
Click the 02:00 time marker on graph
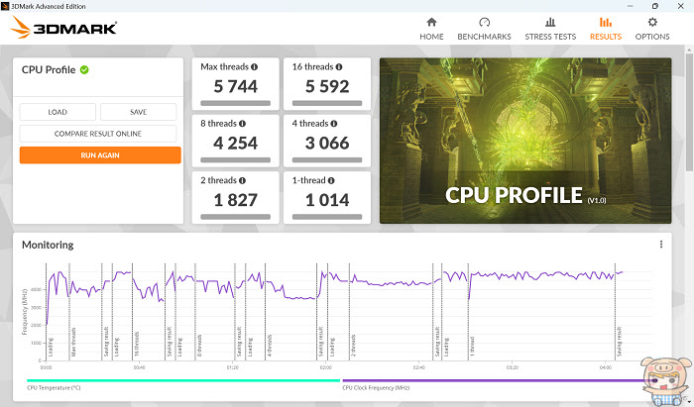tap(326, 367)
